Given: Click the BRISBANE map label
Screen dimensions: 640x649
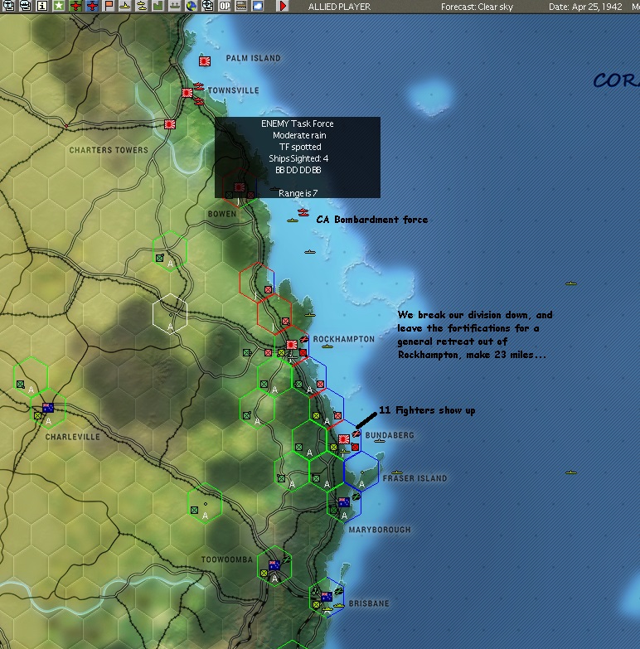Looking at the screenshot, I should (x=369, y=603).
